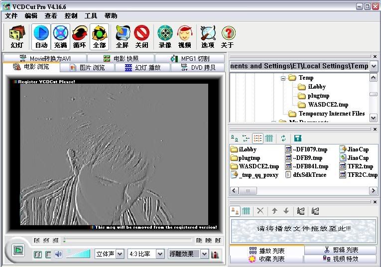Open the 帮助 menu
The image size is (381, 267).
pos(111,16)
